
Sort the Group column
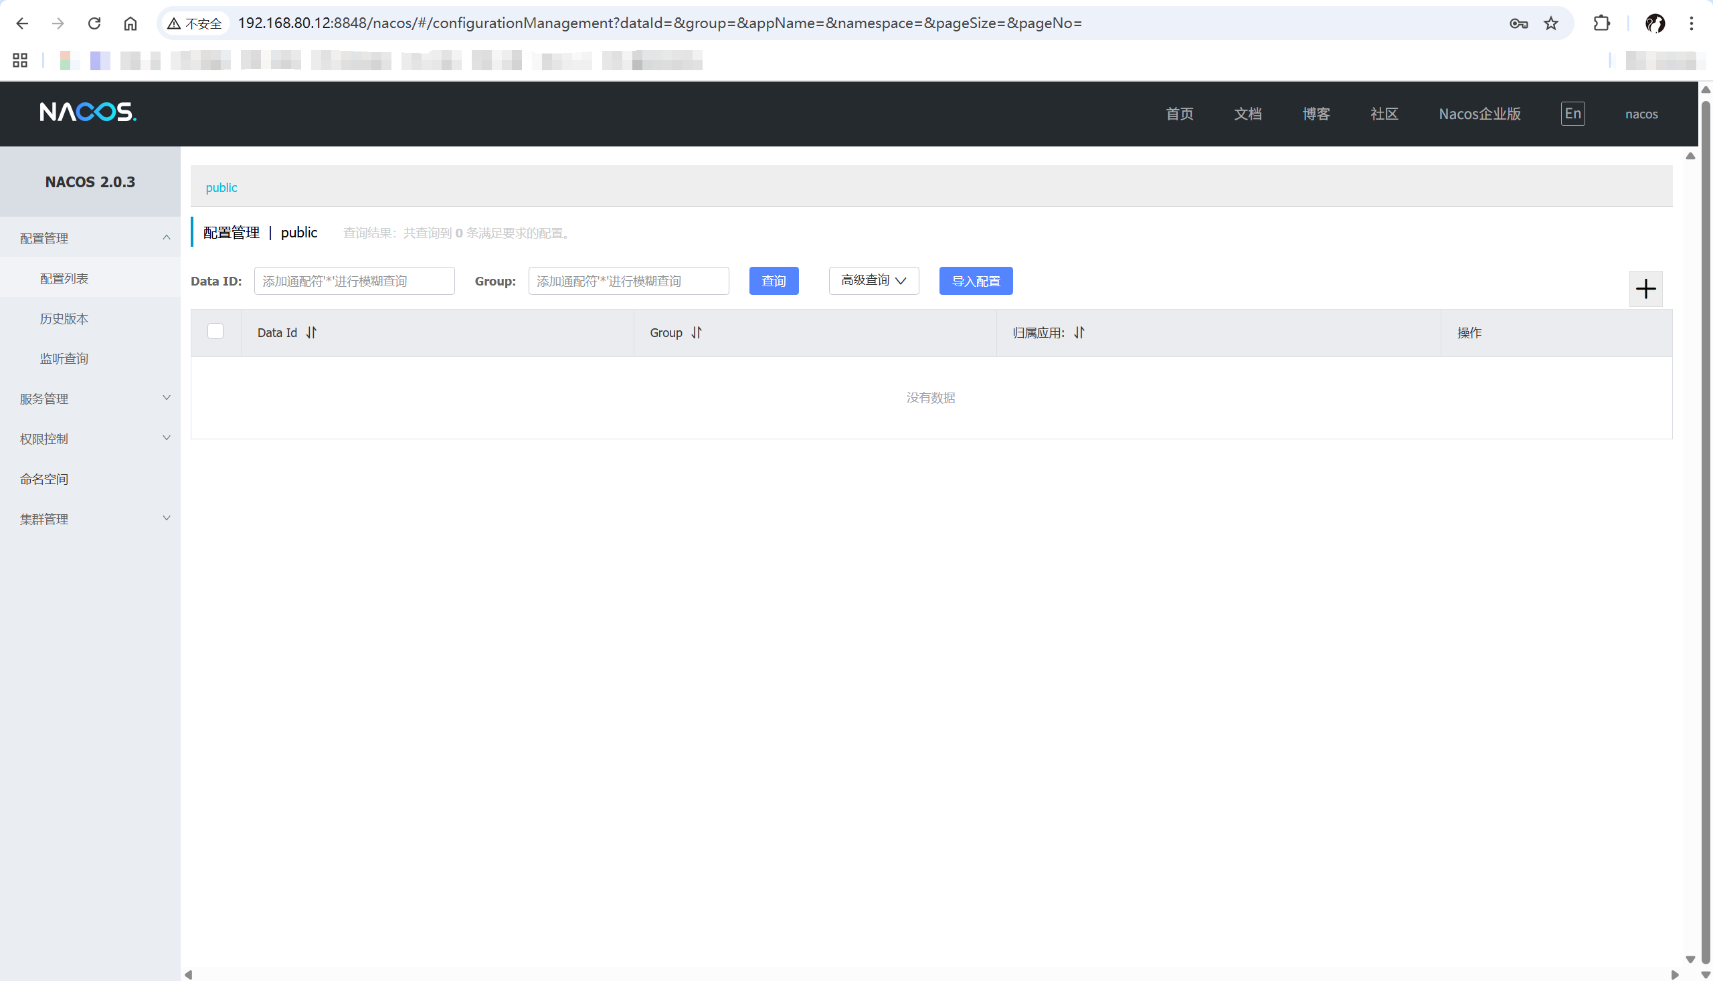click(x=697, y=333)
